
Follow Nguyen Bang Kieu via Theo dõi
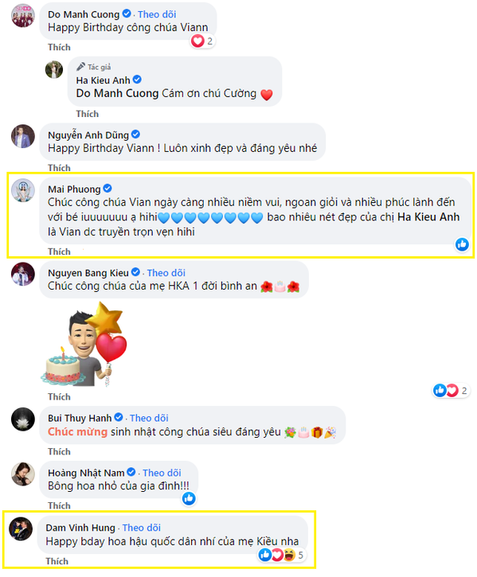pyautogui.click(x=166, y=273)
